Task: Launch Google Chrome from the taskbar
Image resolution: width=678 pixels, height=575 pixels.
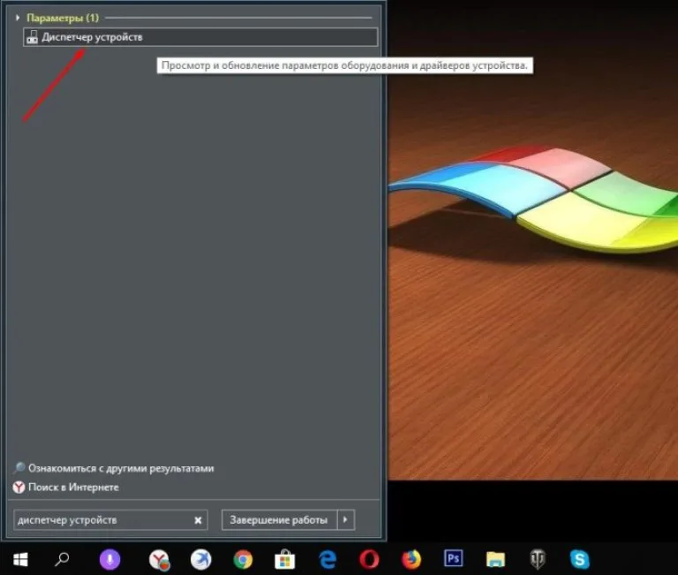Action: click(243, 559)
